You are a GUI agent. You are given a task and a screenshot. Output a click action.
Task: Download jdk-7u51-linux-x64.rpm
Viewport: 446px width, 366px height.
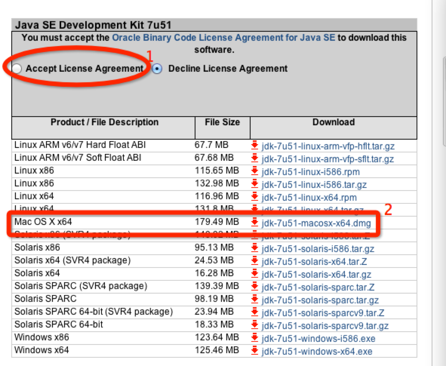click(x=309, y=197)
